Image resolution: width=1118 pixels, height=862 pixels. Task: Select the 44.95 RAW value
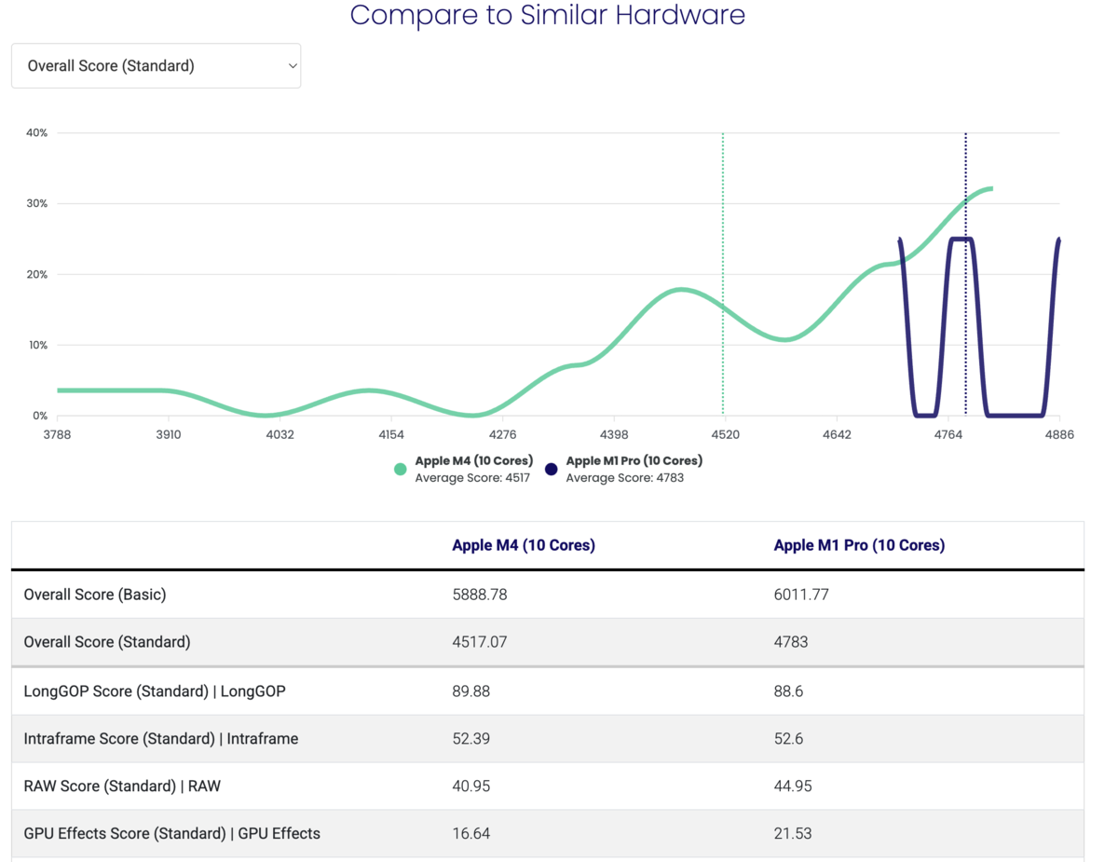793,787
